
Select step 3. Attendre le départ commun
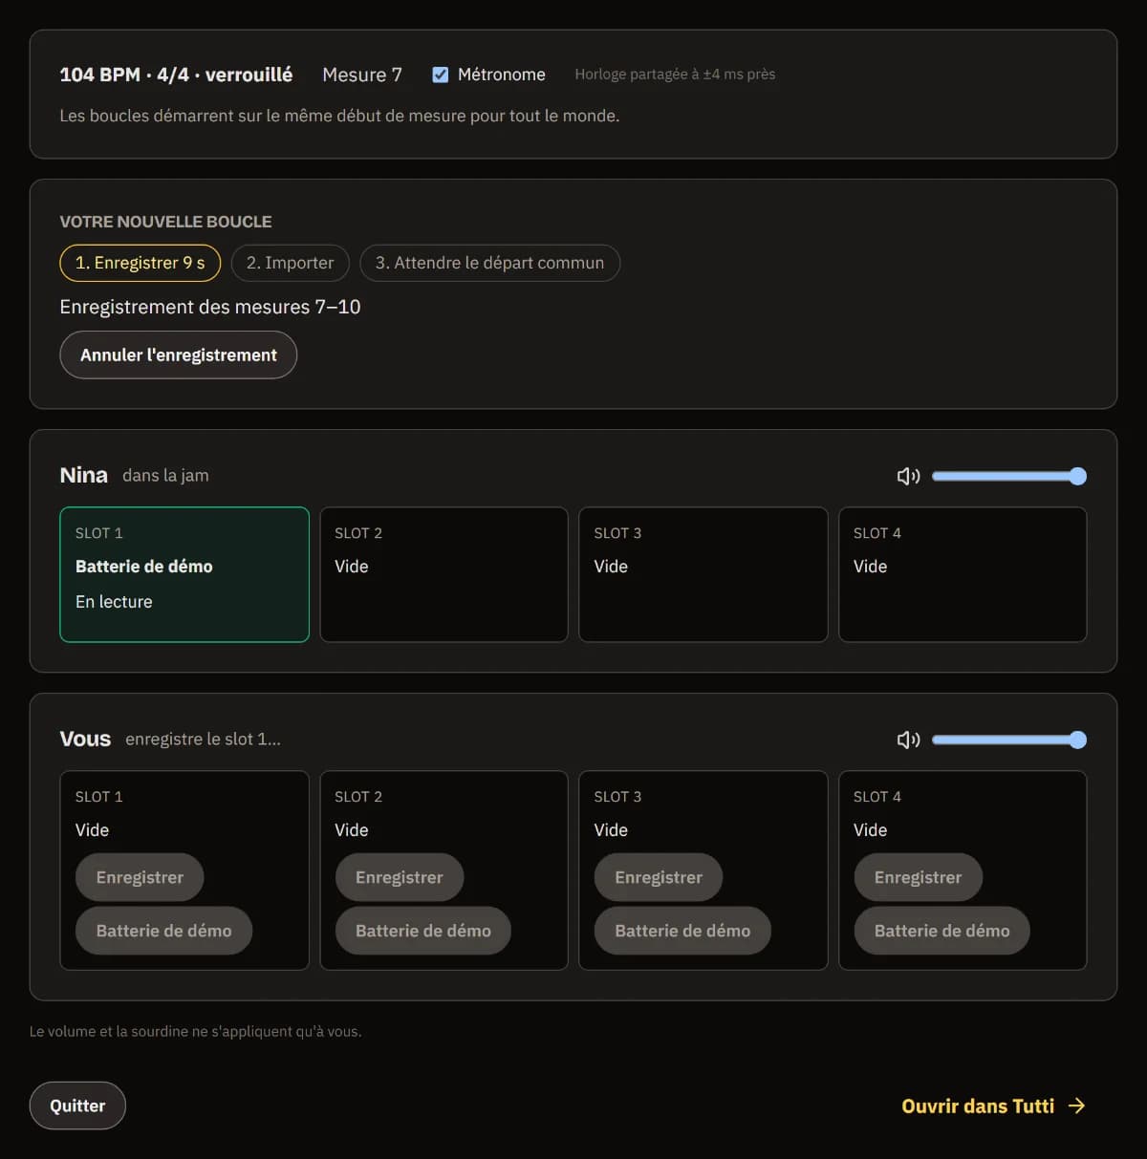[489, 263]
